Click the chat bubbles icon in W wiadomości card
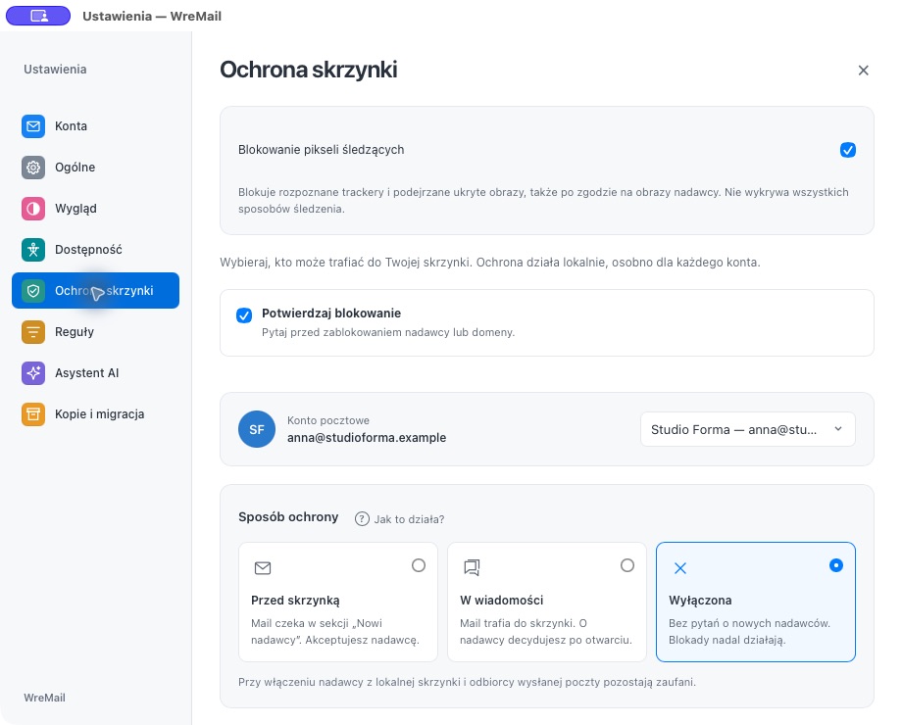Screen dimensions: 902x725 [x=472, y=568]
